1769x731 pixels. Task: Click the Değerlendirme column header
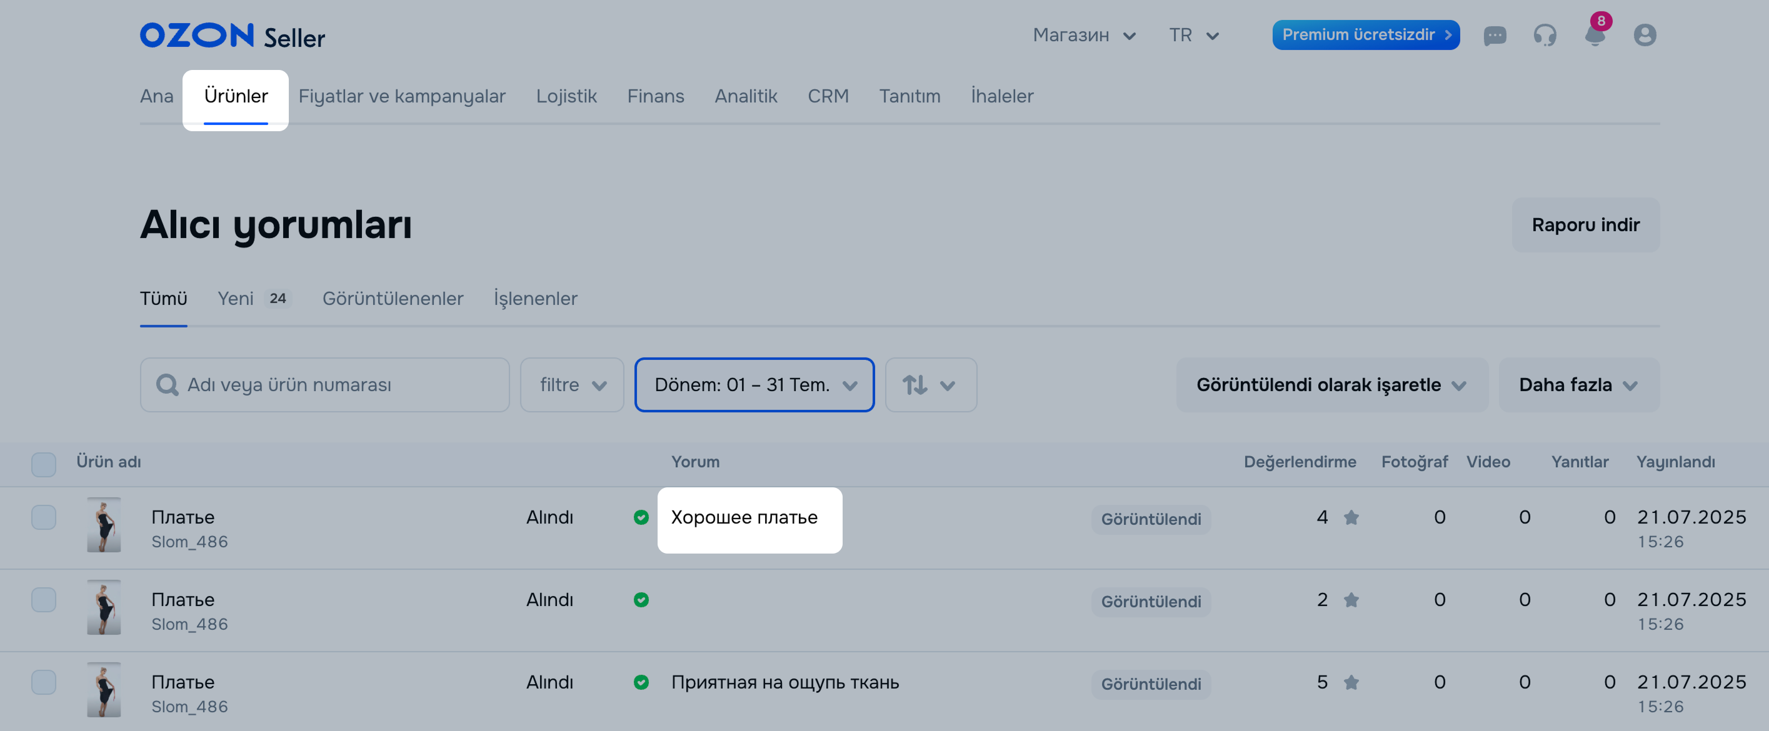coord(1300,462)
